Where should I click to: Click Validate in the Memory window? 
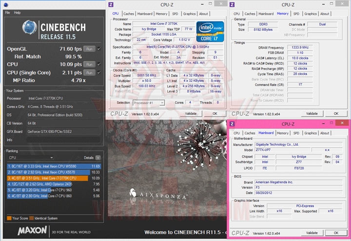[312, 113]
